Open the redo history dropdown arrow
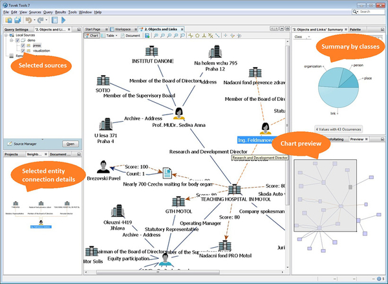 tap(47, 20)
